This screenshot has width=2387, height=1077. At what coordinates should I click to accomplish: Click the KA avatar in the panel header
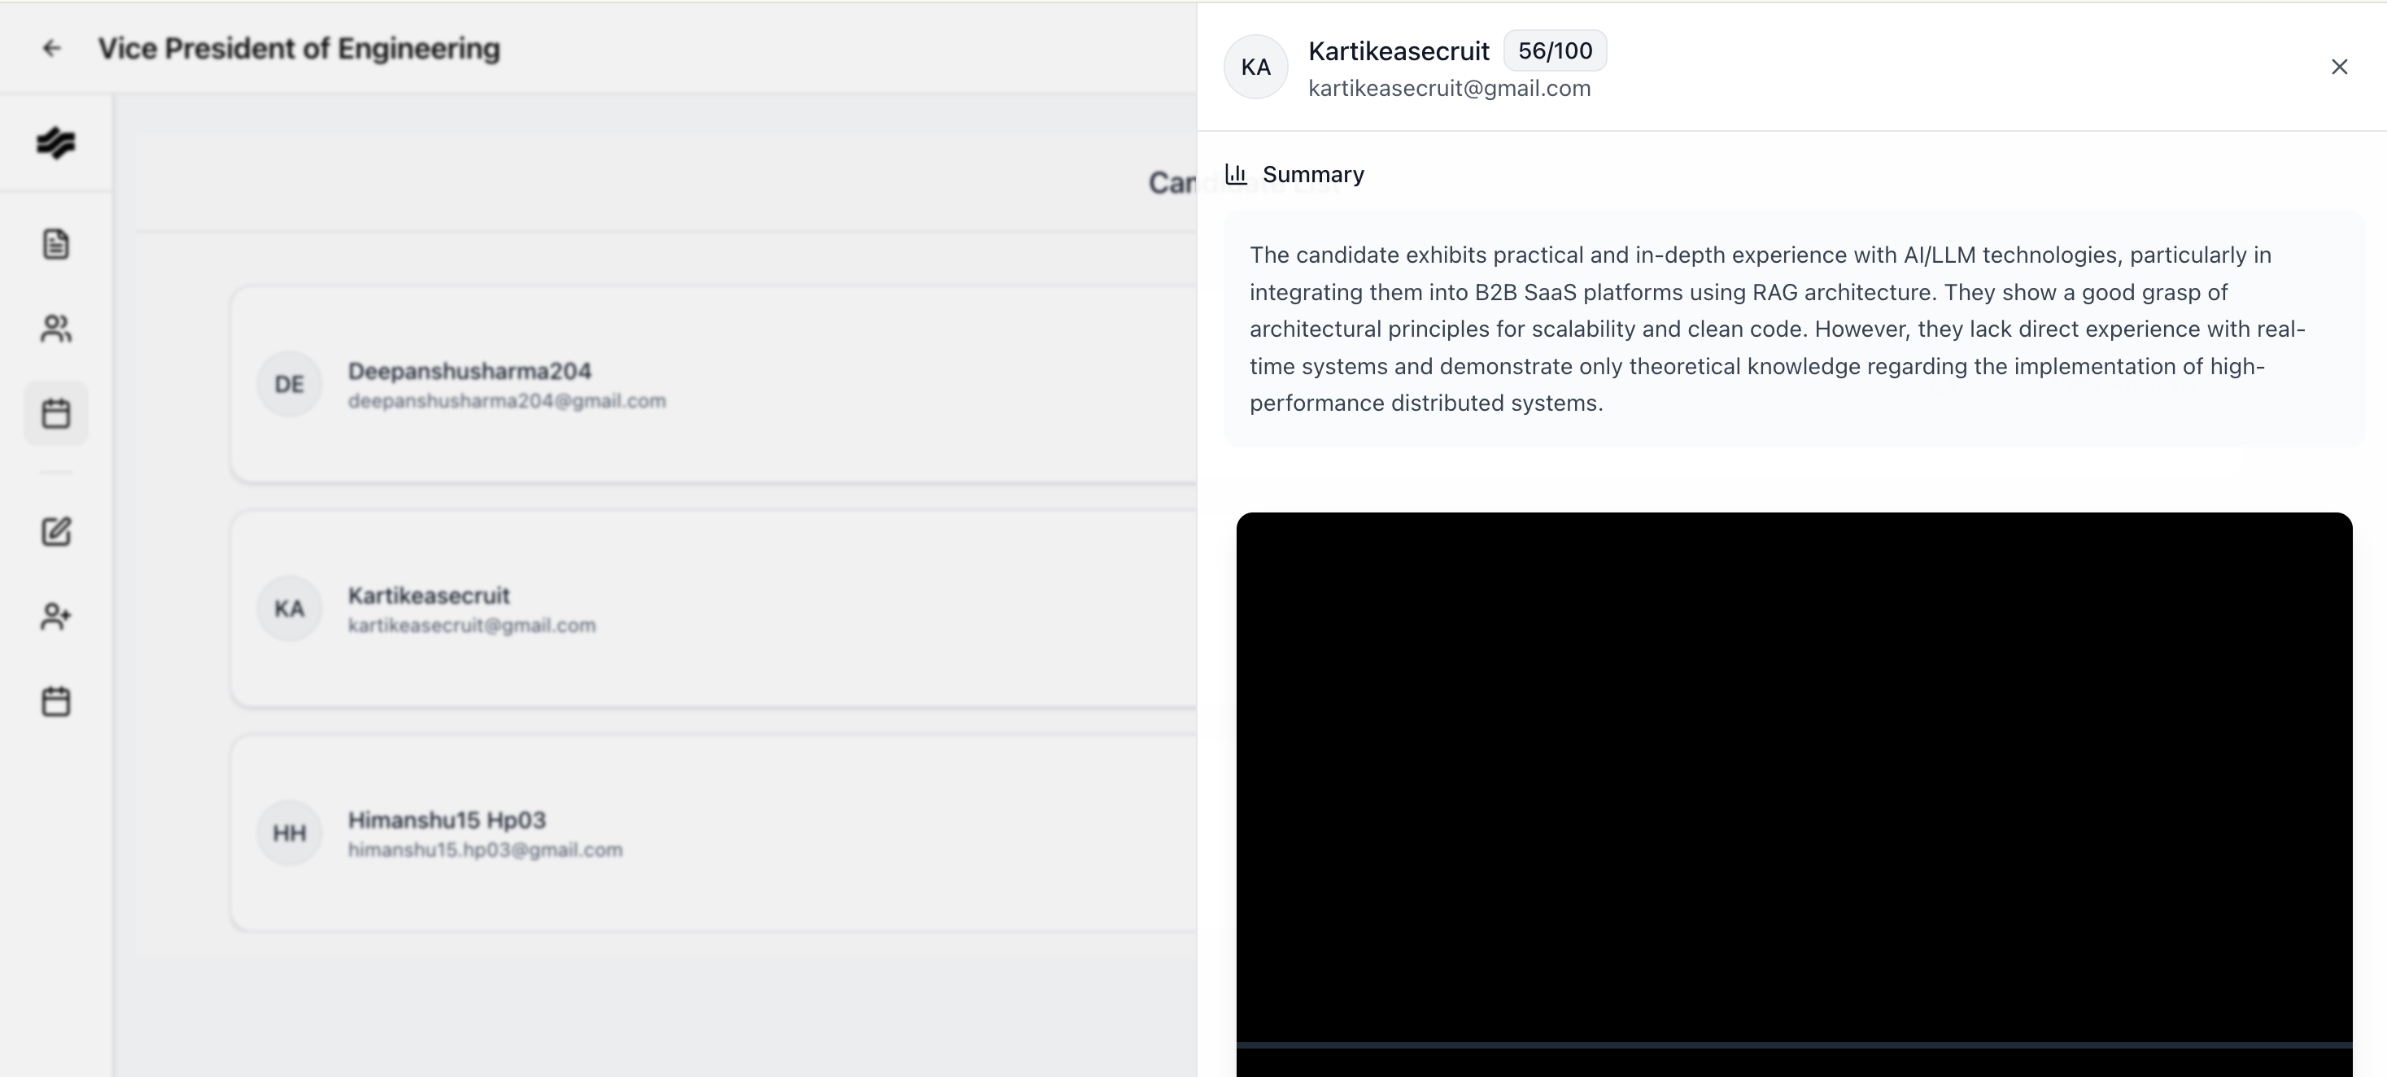(1255, 67)
